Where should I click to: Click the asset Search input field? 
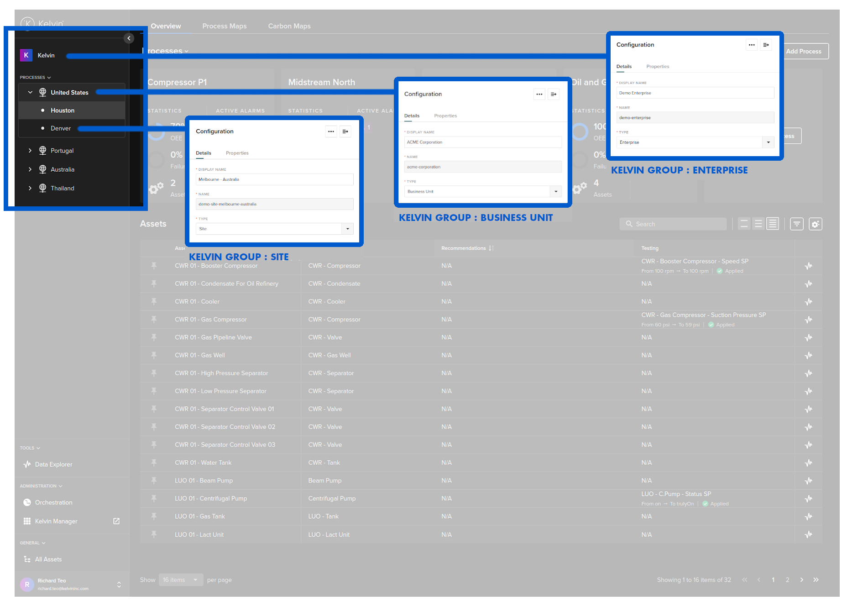tap(673, 224)
